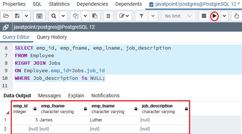Expand the Find options dropdown
The image size is (242, 134).
pyautogui.click(x=63, y=16)
